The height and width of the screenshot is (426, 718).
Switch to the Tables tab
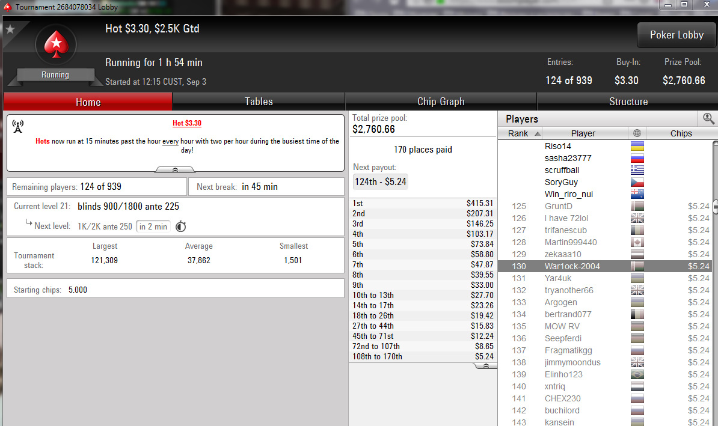tap(259, 102)
